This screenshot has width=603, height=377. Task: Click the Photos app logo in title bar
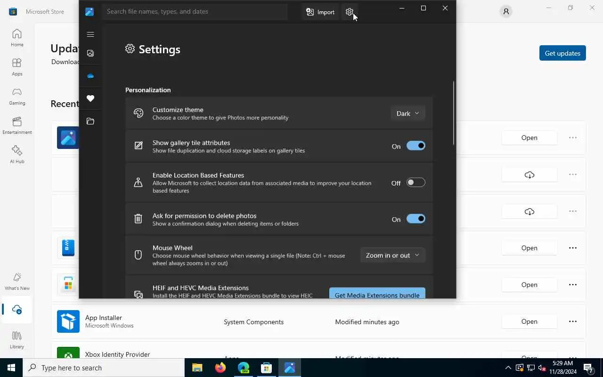(x=90, y=12)
